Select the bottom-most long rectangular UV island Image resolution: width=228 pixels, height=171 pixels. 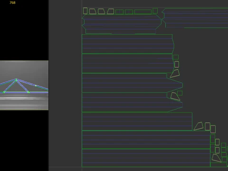pyautogui.click(x=146, y=158)
